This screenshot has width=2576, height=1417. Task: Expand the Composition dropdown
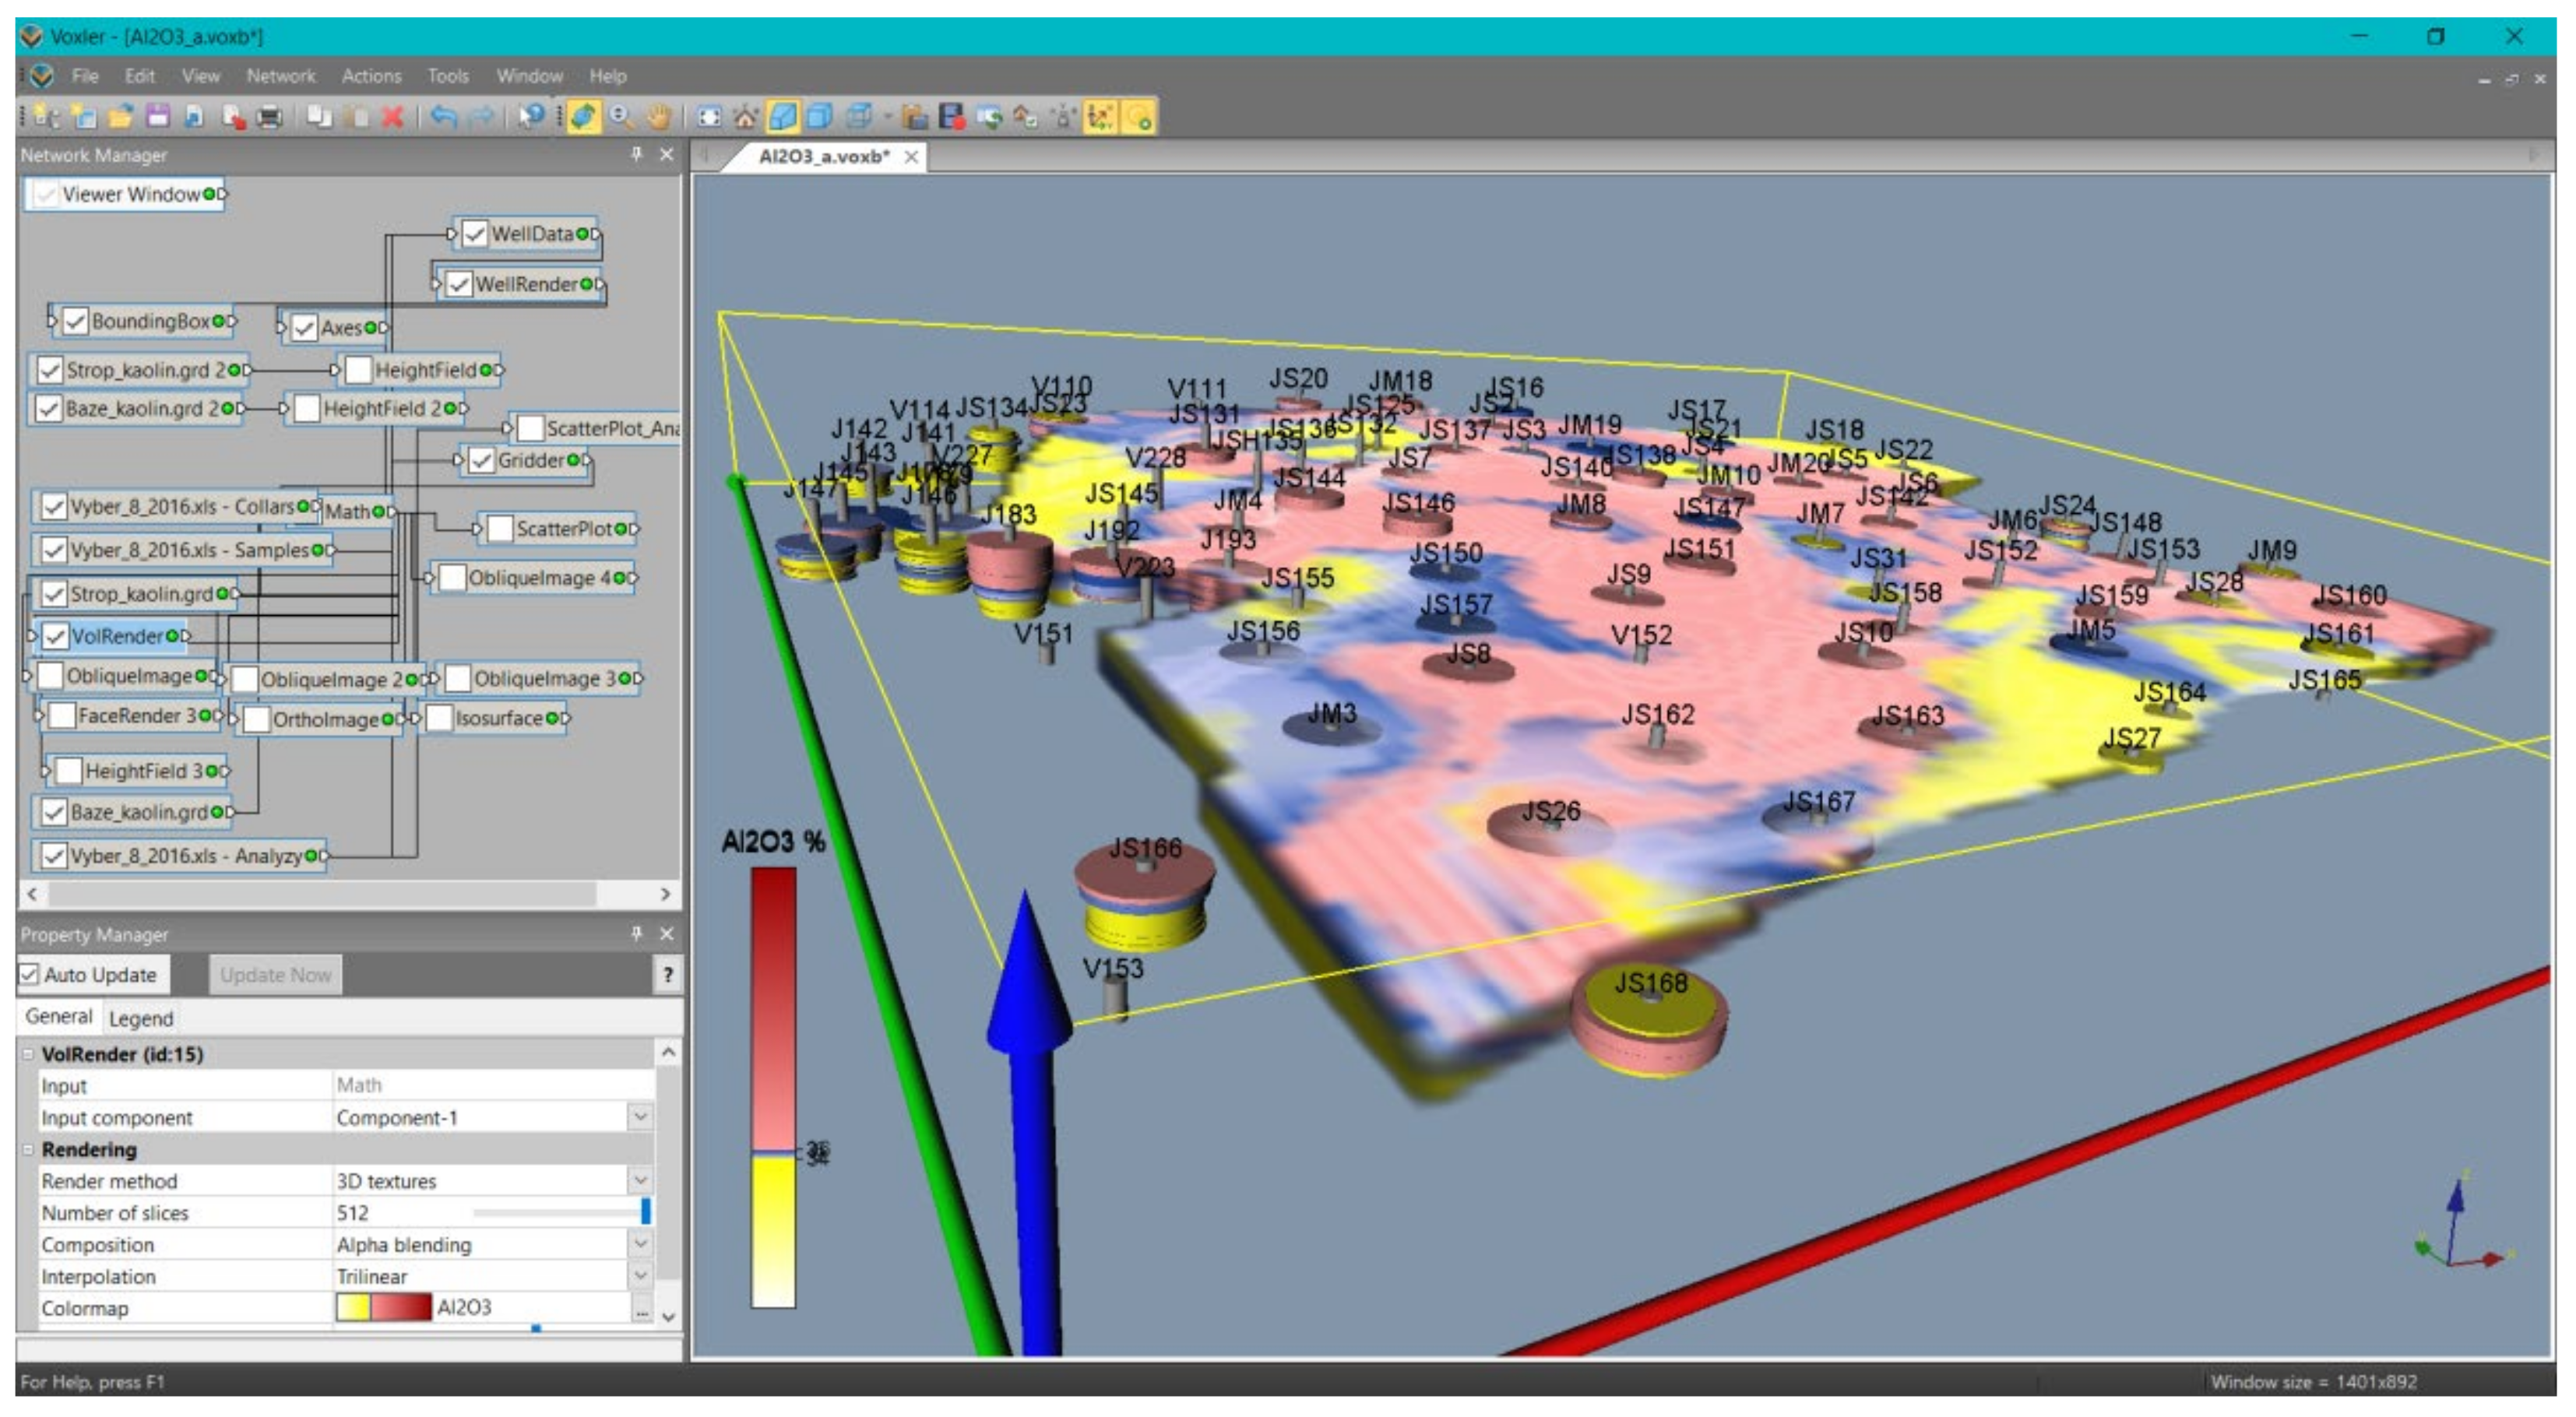640,1244
